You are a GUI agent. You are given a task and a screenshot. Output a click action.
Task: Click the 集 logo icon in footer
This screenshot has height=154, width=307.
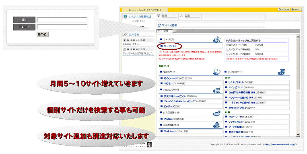click(149, 145)
